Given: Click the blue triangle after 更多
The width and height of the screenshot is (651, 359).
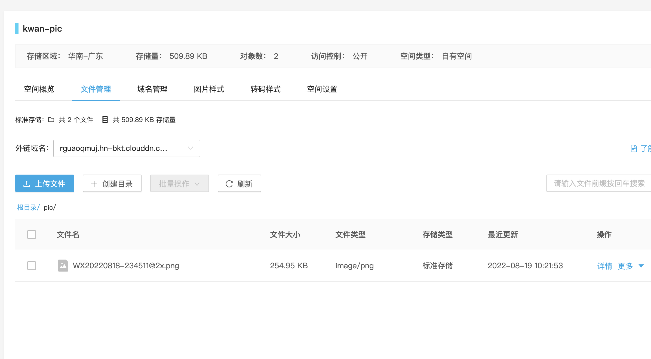Looking at the screenshot, I should coord(641,266).
